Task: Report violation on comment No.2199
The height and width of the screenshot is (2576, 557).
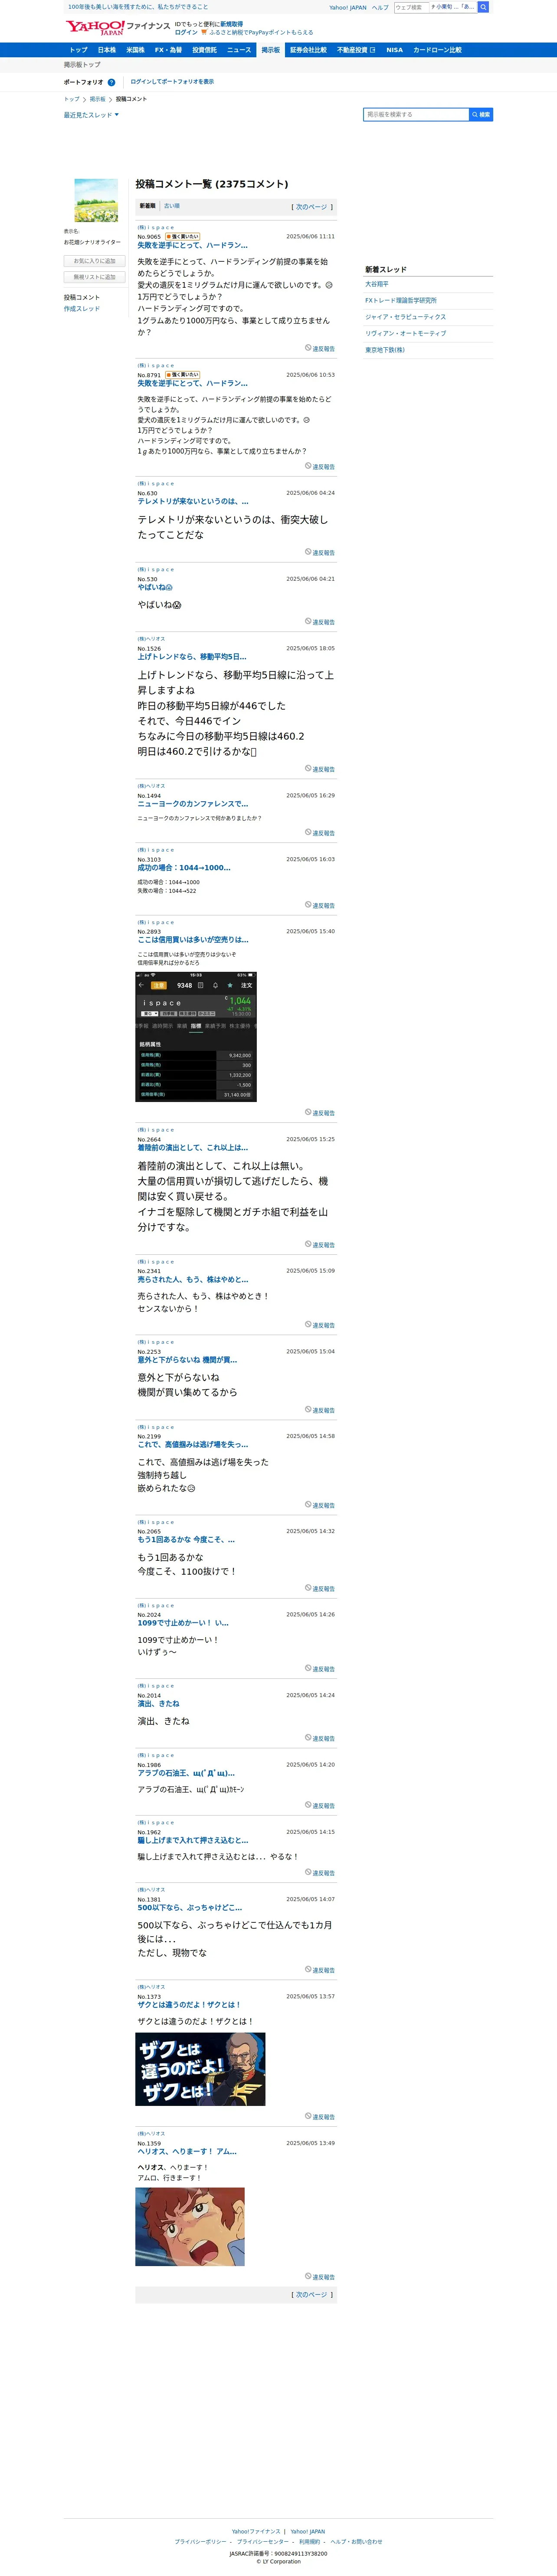Action: pyautogui.click(x=320, y=1505)
